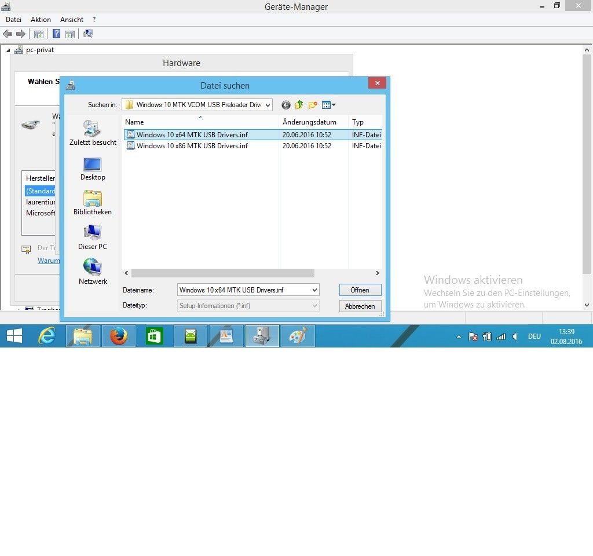Select Dieser PC in places sidebar
Screen dimensions: 593x556
(93, 237)
